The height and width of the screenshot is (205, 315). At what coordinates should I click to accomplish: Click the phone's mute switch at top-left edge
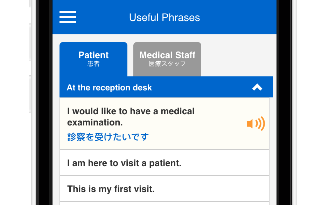pos(30,4)
